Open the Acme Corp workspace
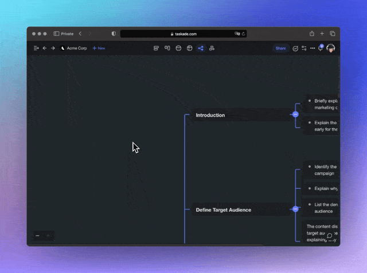This screenshot has height=273, width=367. tap(73, 48)
